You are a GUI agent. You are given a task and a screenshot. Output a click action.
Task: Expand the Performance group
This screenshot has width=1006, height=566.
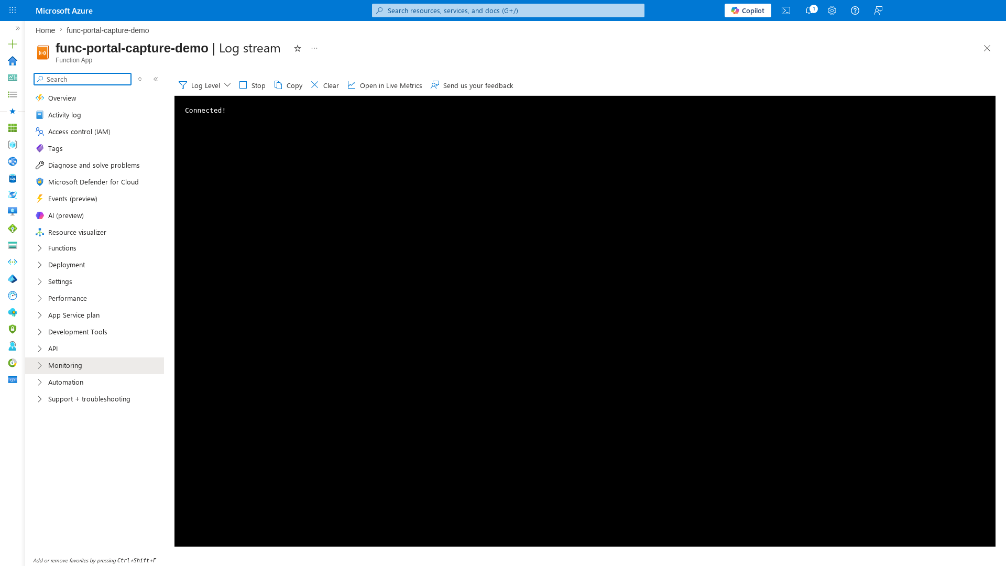click(94, 299)
